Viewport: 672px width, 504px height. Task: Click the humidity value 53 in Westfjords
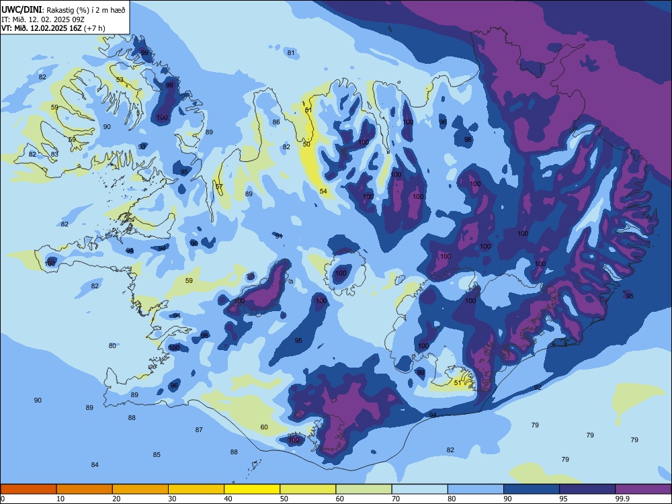(120, 80)
